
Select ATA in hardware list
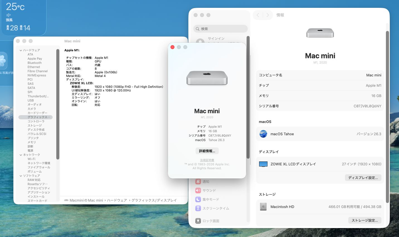[x=30, y=54]
